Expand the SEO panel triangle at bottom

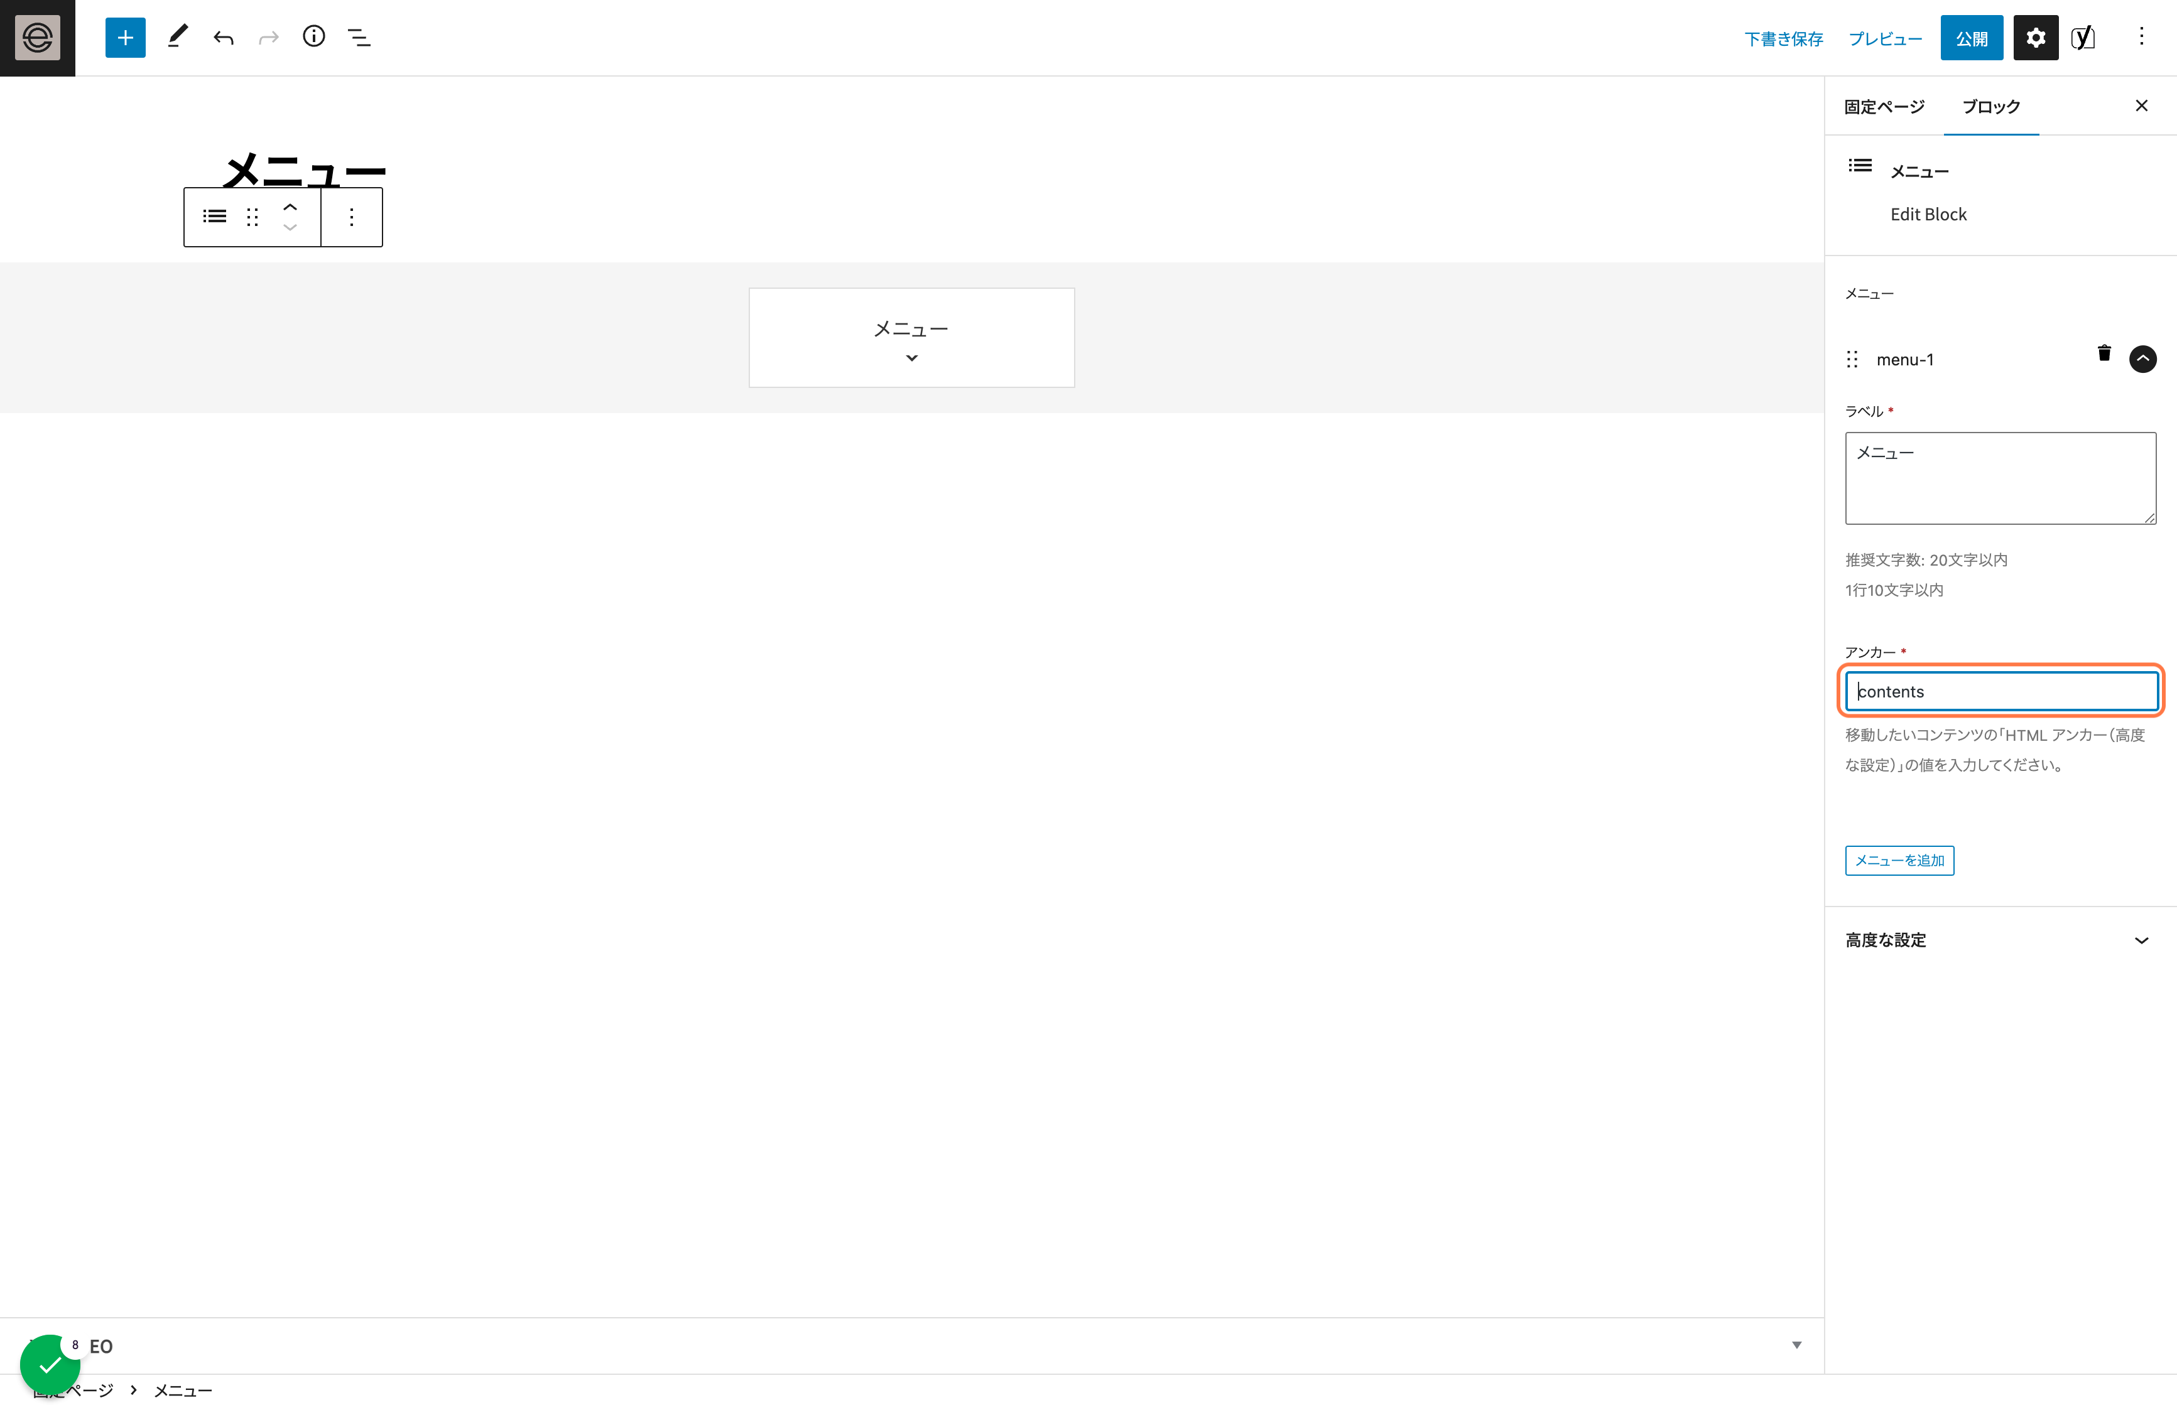[x=1796, y=1345]
